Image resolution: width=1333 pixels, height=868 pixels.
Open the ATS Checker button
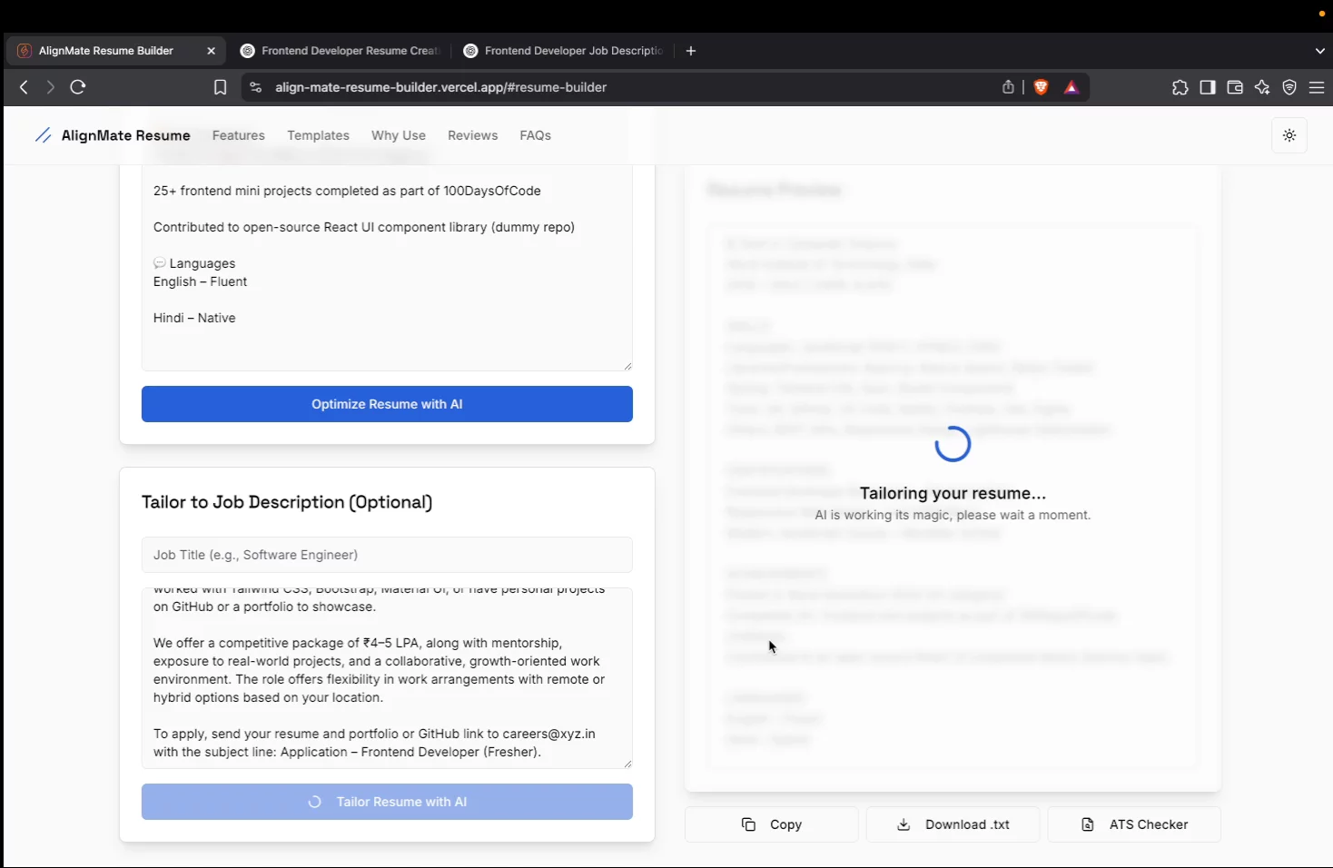tap(1134, 824)
